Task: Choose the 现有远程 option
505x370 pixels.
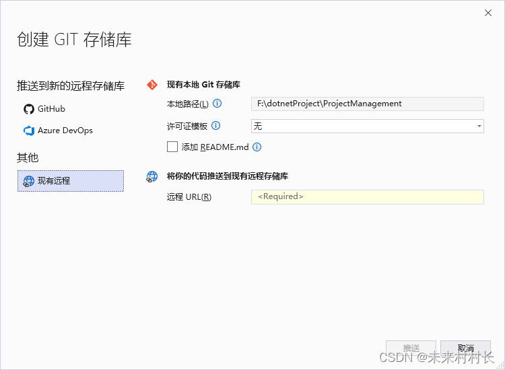Action: [71, 181]
